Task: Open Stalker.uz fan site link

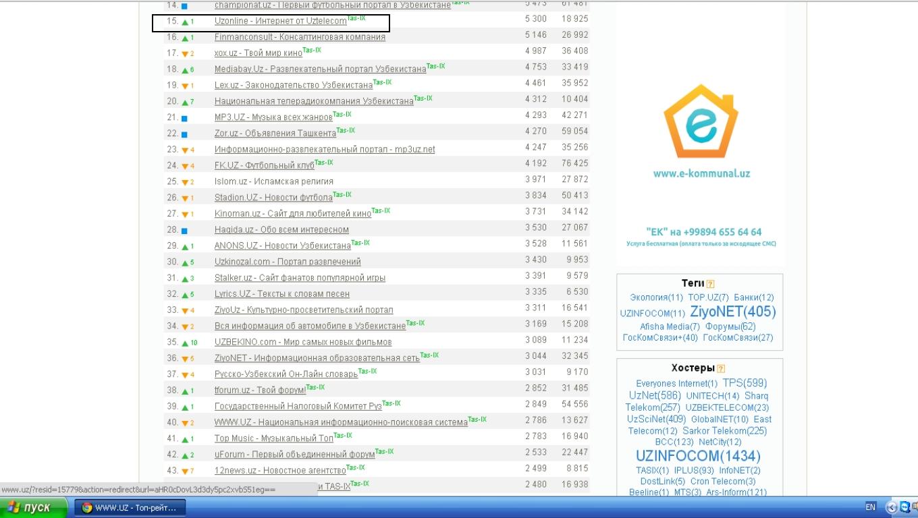Action: tap(300, 278)
